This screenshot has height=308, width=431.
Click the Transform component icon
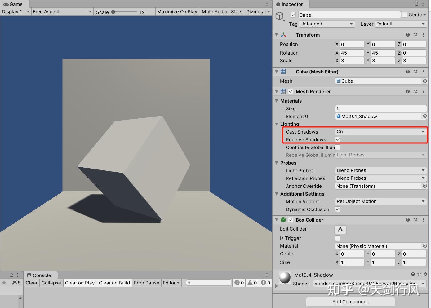(283, 35)
